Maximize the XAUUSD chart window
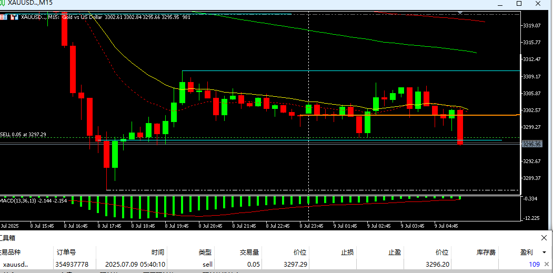 pyautogui.click(x=519, y=4)
